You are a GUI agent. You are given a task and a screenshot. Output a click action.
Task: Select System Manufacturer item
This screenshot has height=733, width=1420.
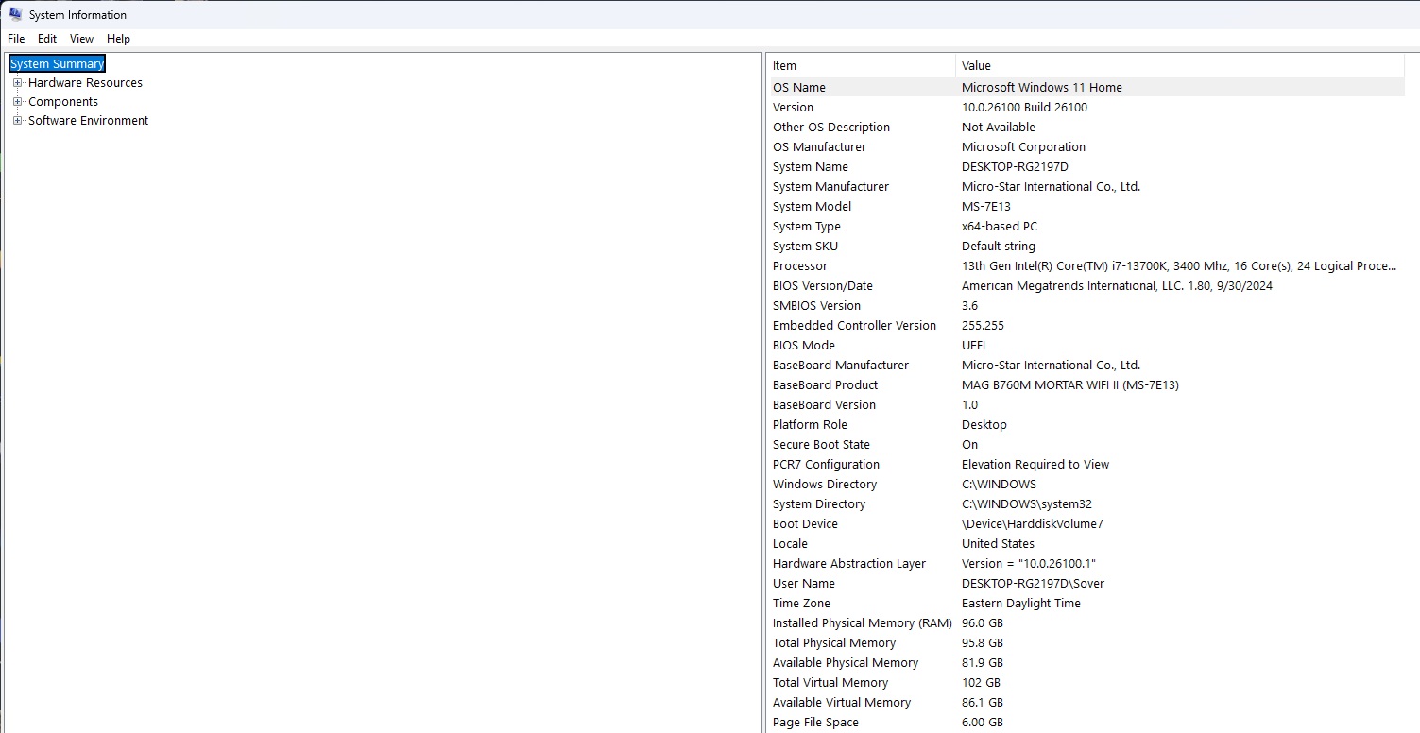pyautogui.click(x=830, y=186)
